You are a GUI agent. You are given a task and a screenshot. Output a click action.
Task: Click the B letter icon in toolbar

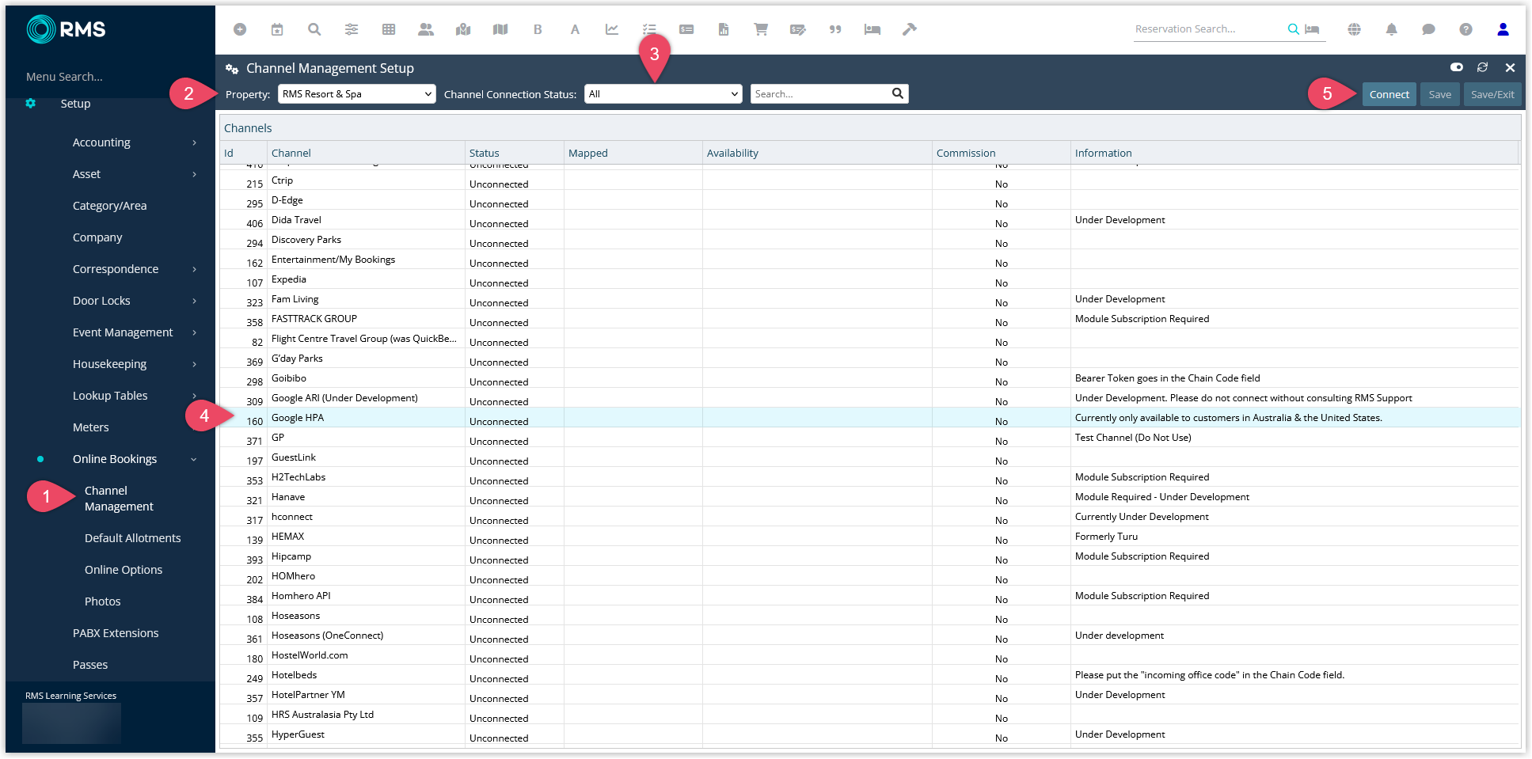tap(538, 29)
